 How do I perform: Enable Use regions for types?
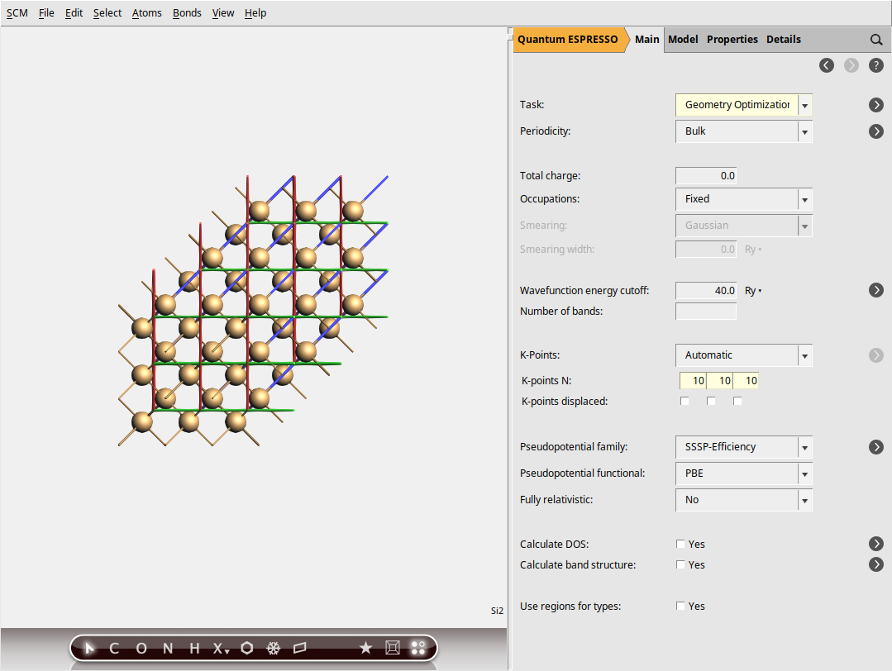tap(680, 606)
